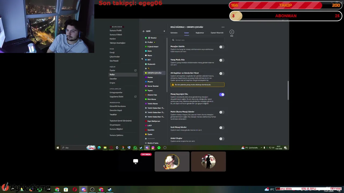This screenshot has width=344, height=193.
Task: Open Edge in the shared screen taskbar
Action: pyautogui.click(x=99, y=148)
